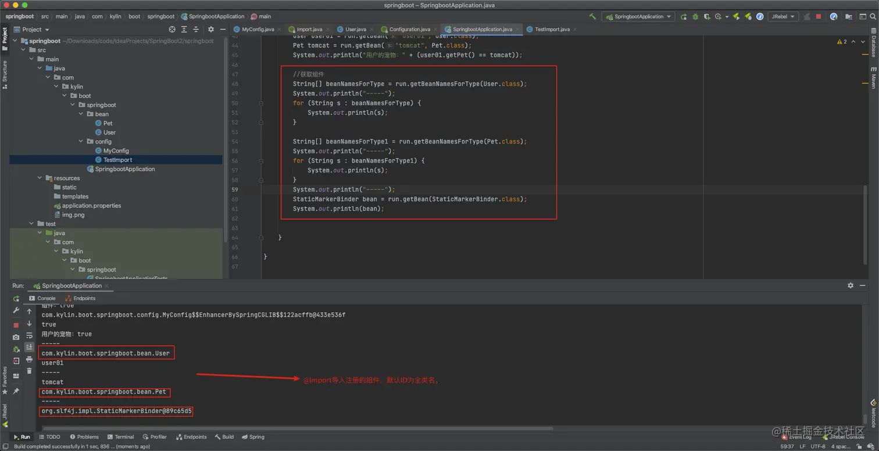Switch to TestImport.java editor tab

[552, 29]
